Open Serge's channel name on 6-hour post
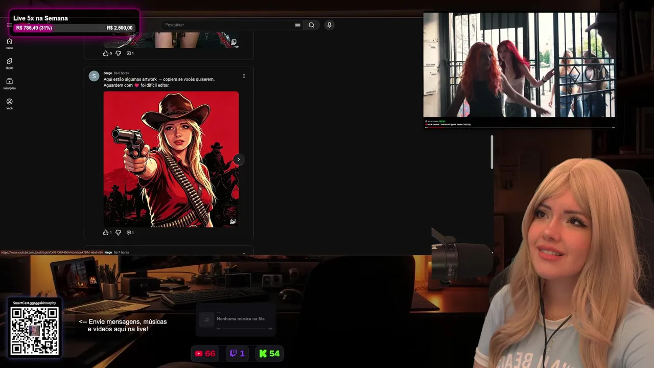654x368 pixels. 107,73
